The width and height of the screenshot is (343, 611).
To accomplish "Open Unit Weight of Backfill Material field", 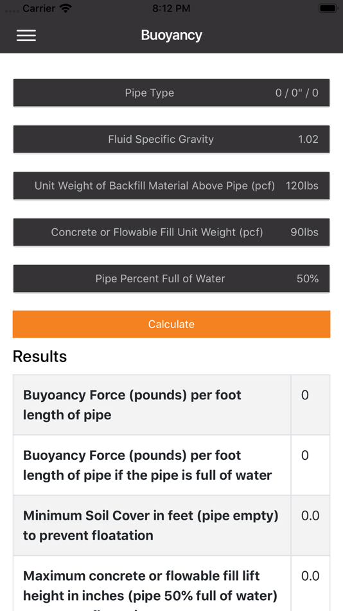I will pos(171,185).
